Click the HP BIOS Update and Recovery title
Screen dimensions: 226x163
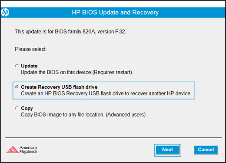[115, 13]
